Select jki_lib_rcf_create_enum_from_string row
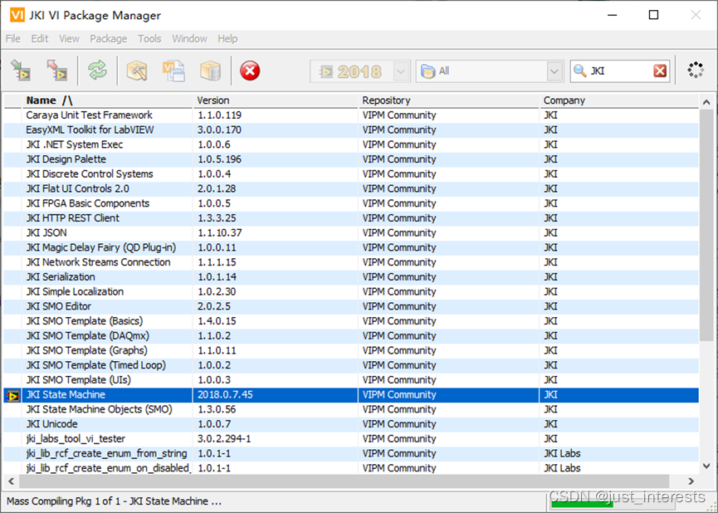 click(x=351, y=453)
